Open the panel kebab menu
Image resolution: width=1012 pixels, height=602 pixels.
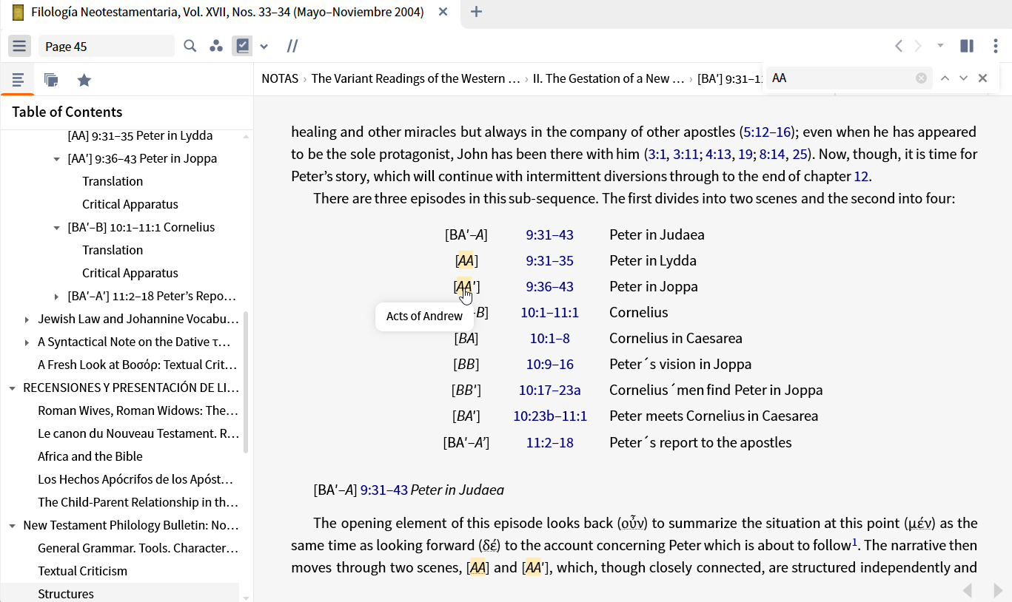click(996, 46)
